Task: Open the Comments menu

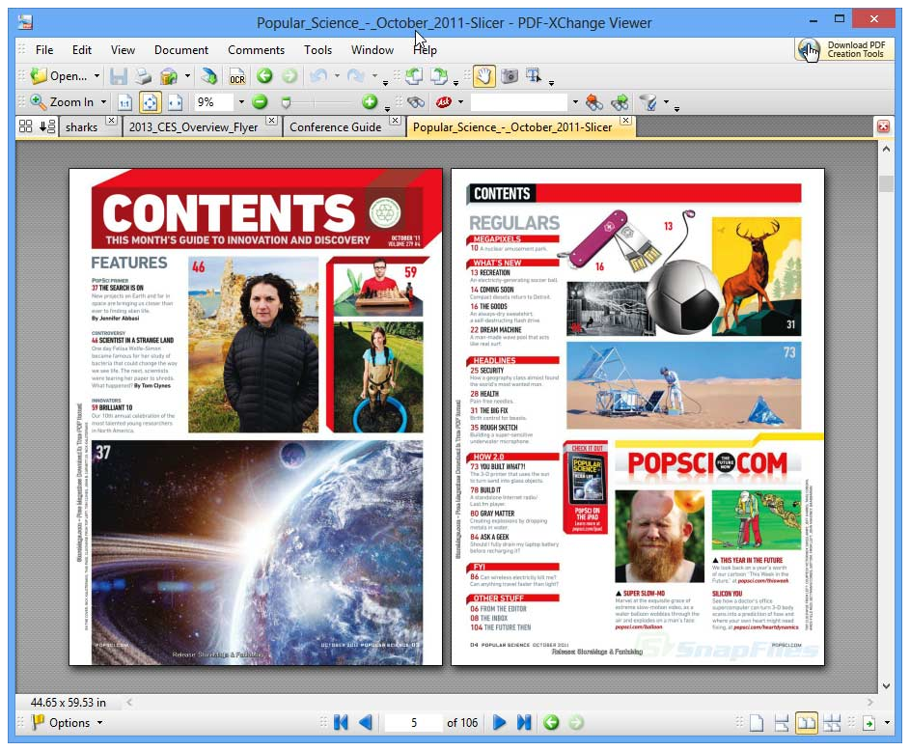Action: [x=256, y=50]
